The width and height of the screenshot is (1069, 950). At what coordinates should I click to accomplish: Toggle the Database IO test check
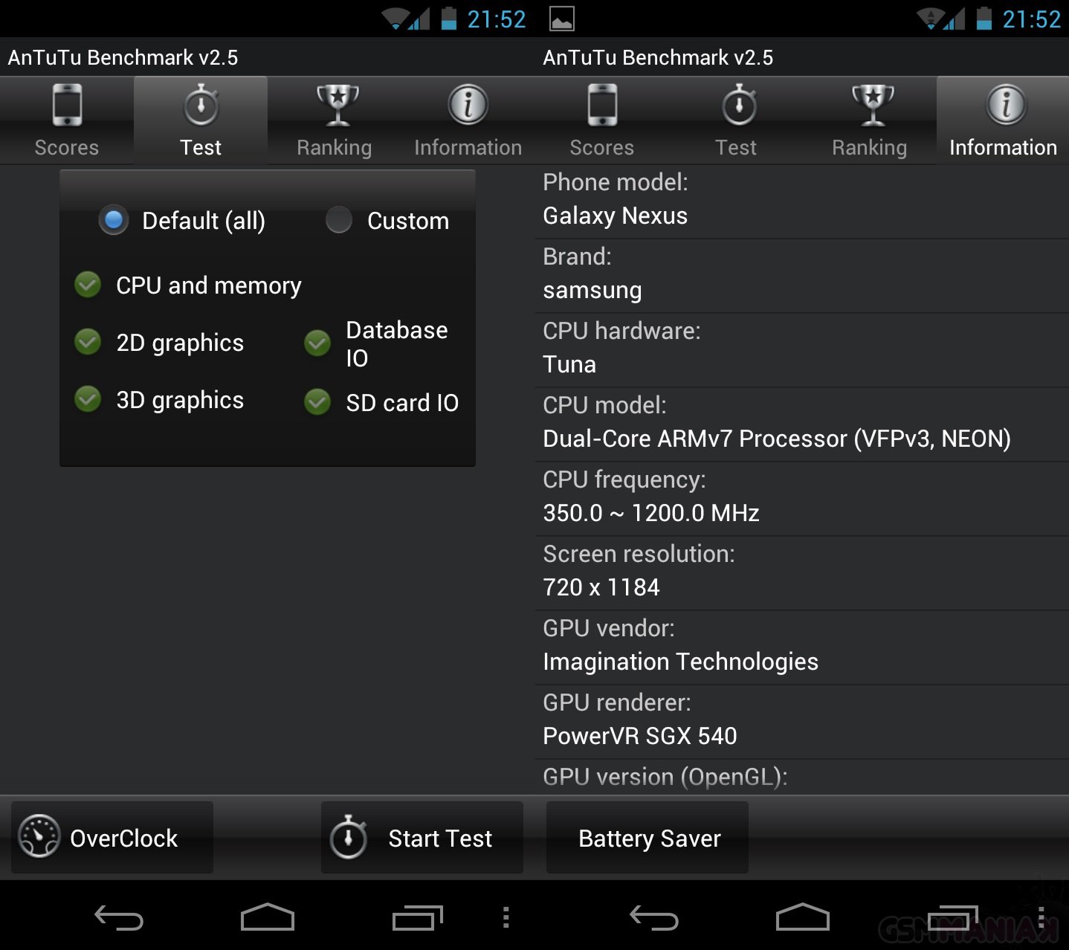317,343
